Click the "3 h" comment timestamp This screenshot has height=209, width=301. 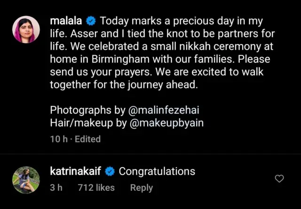56,187
